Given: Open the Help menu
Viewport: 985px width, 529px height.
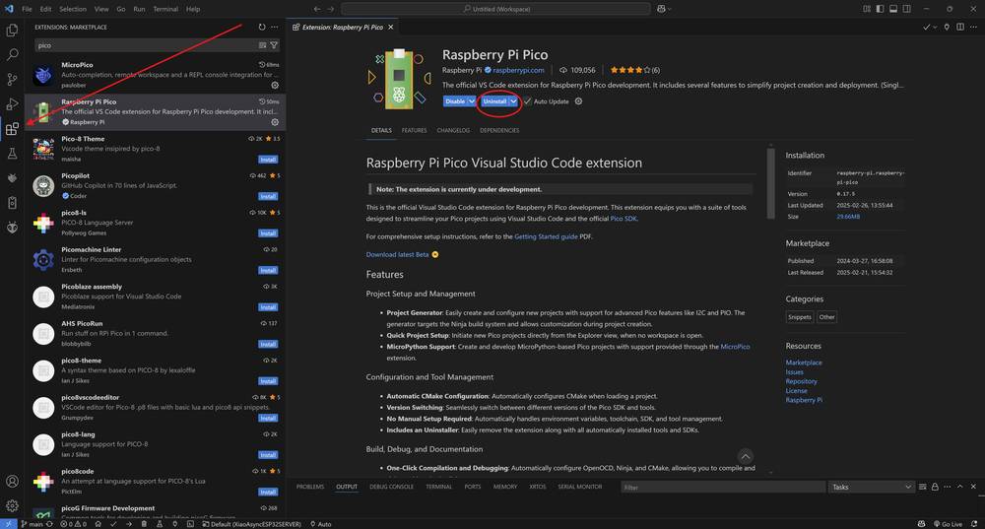Looking at the screenshot, I should click(x=193, y=9).
